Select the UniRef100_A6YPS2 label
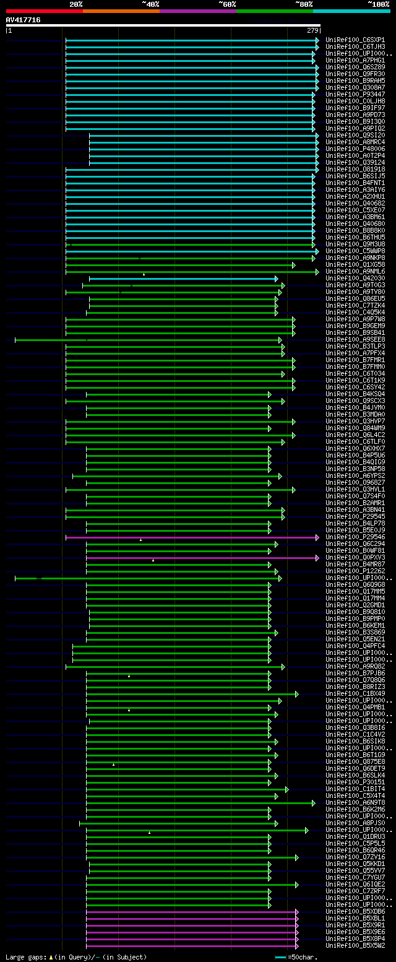This screenshot has width=396, height=962. click(355, 475)
